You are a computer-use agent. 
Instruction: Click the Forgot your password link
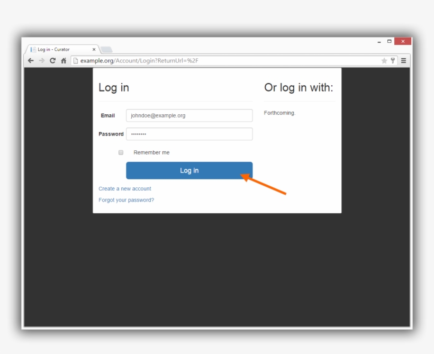click(126, 199)
